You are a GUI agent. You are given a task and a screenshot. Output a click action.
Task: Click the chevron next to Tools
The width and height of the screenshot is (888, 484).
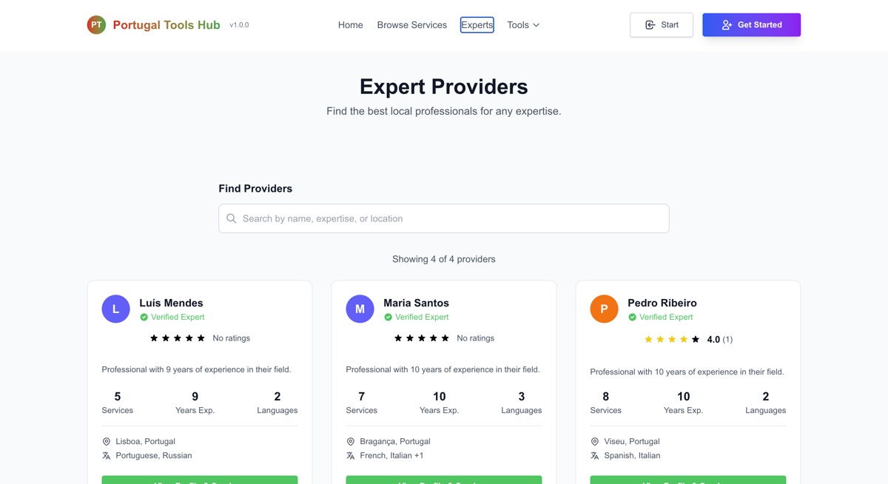coord(536,25)
